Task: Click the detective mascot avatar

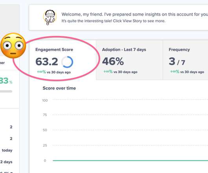Action: click(50, 17)
